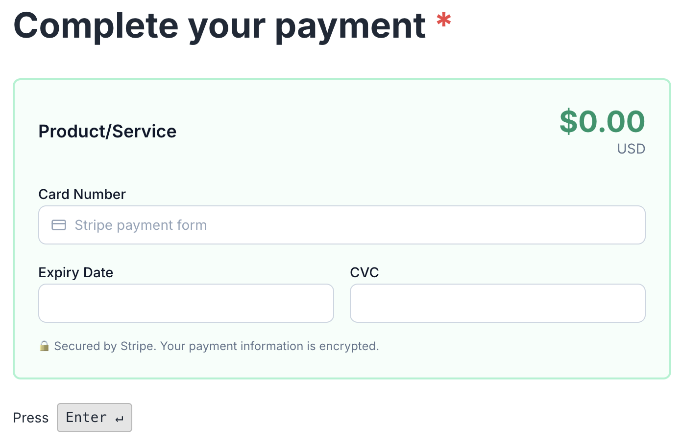Click the word Press beside the Enter key

pos(31,418)
